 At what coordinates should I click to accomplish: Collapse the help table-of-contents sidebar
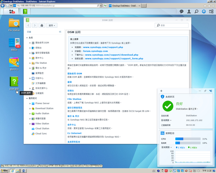click(x=60, y=32)
